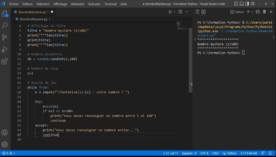Screen dimensions: 276x157
Task: Kill the terminal with trash icon
Action: (x=264, y=12)
